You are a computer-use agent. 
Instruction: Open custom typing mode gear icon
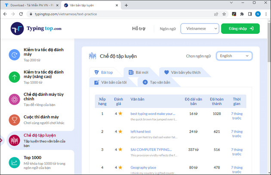[x=15, y=100]
